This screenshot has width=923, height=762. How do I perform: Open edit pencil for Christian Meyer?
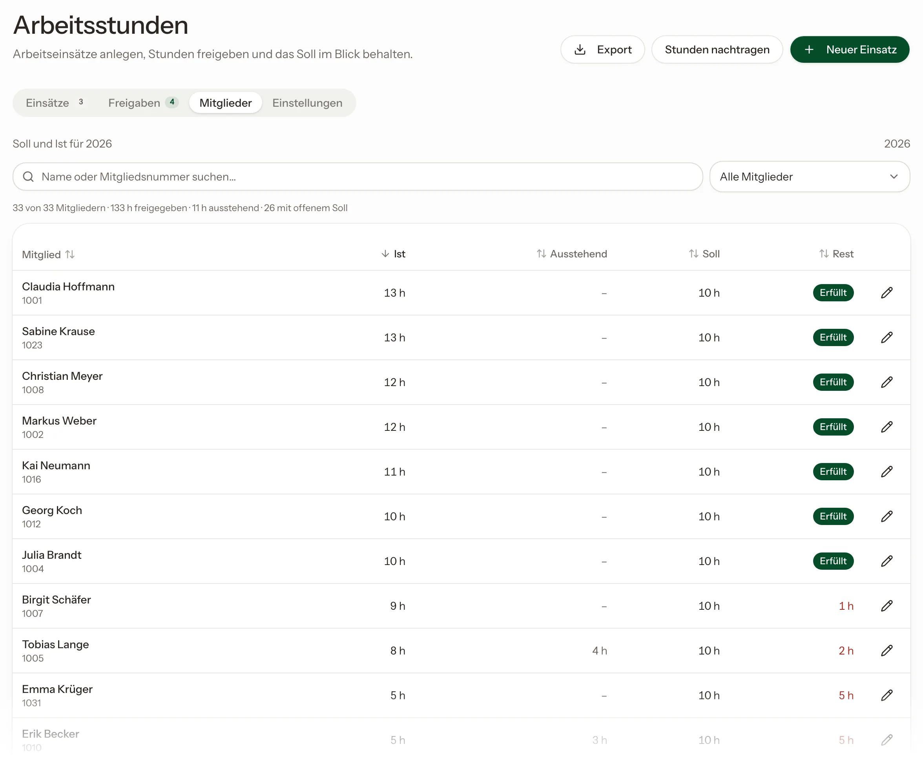tap(887, 382)
